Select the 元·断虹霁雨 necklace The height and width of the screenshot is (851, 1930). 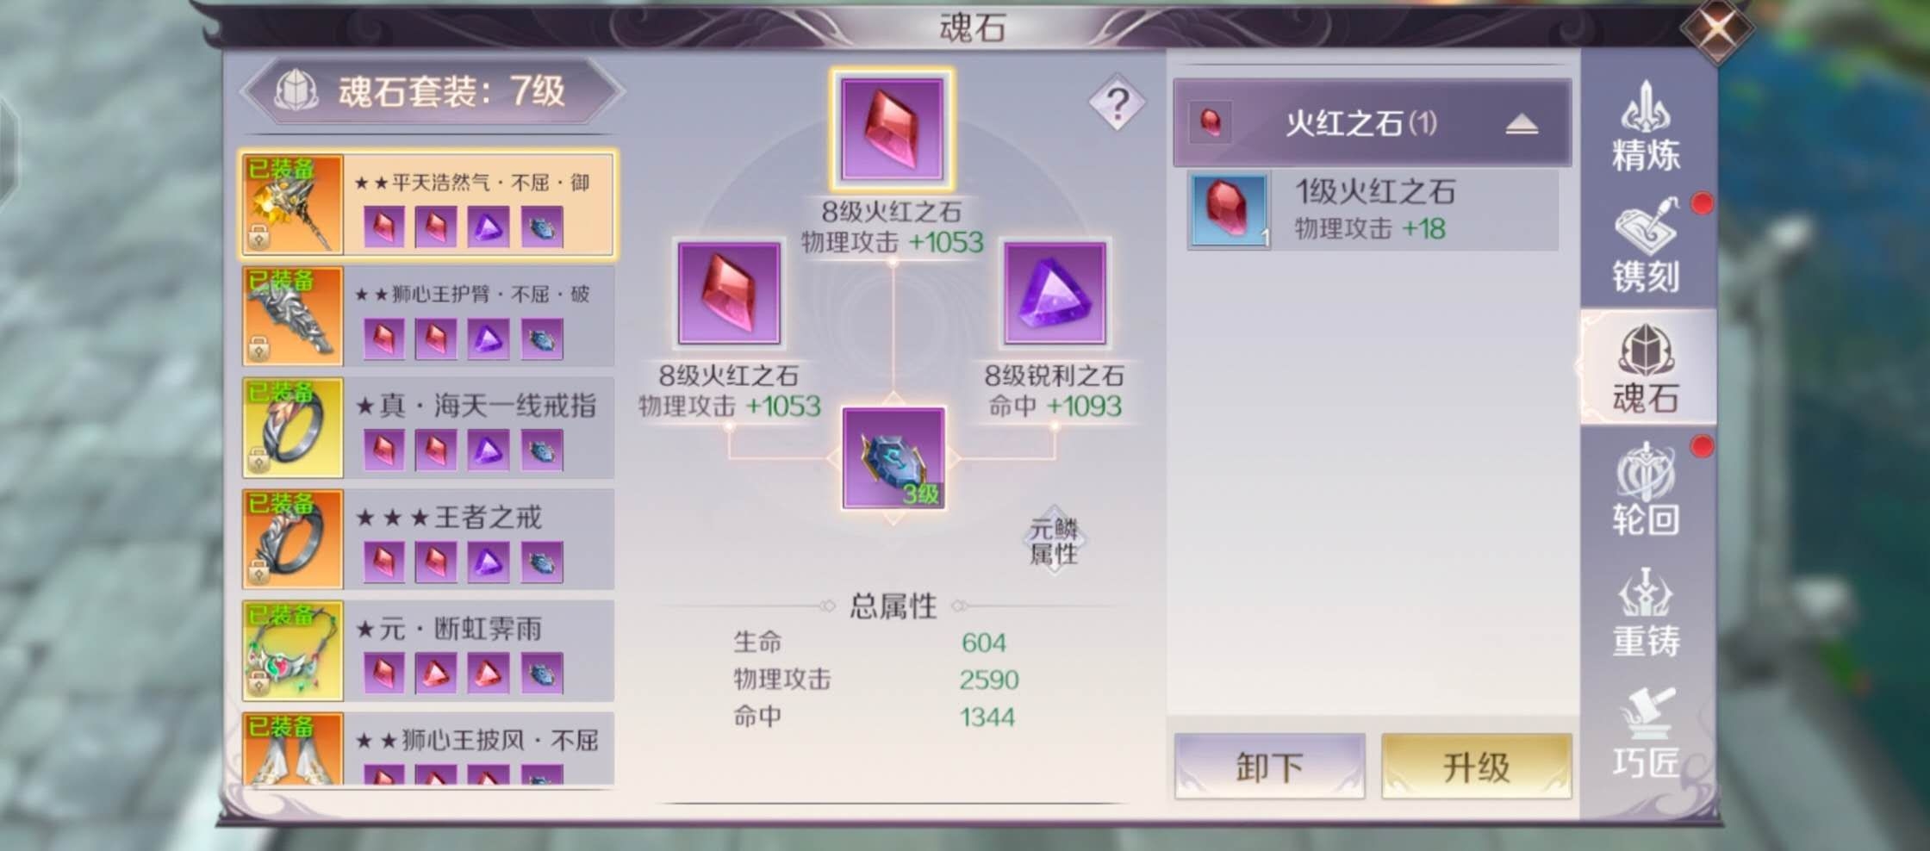(428, 651)
